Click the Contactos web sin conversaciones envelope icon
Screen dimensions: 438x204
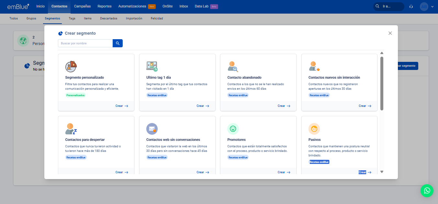click(152, 129)
